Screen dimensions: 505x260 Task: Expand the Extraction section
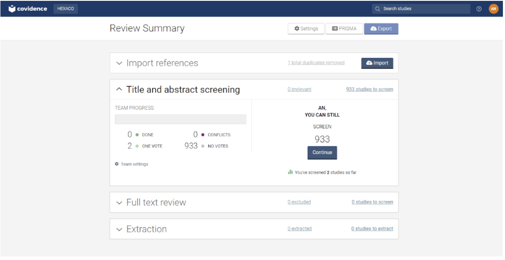[x=119, y=229]
